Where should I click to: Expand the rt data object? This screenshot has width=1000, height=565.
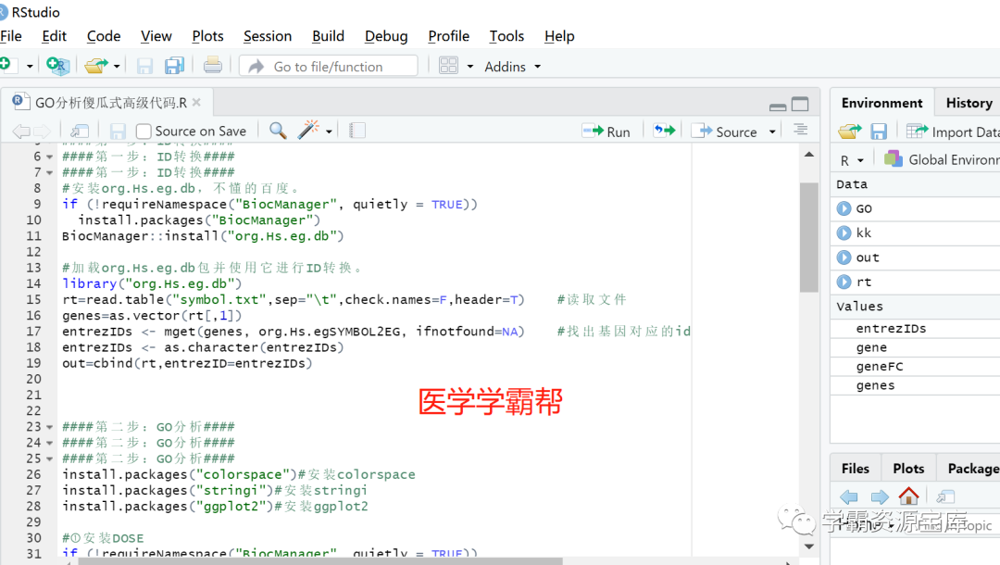coord(844,282)
